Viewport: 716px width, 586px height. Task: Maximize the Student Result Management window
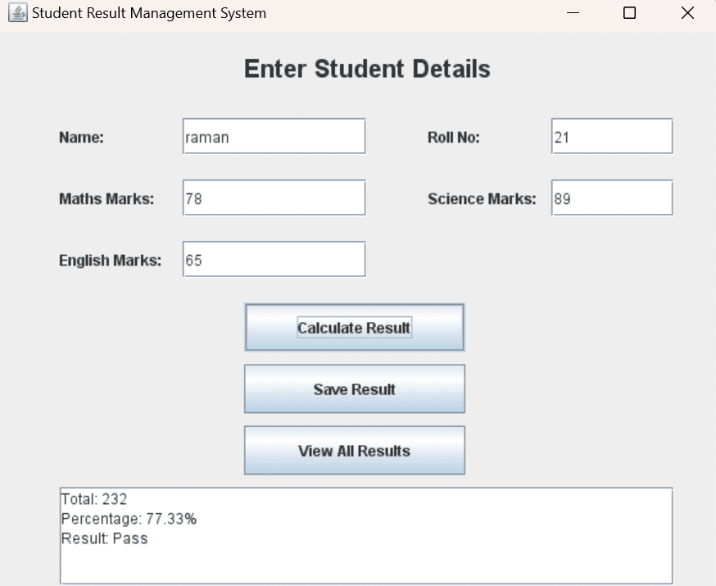click(x=629, y=13)
